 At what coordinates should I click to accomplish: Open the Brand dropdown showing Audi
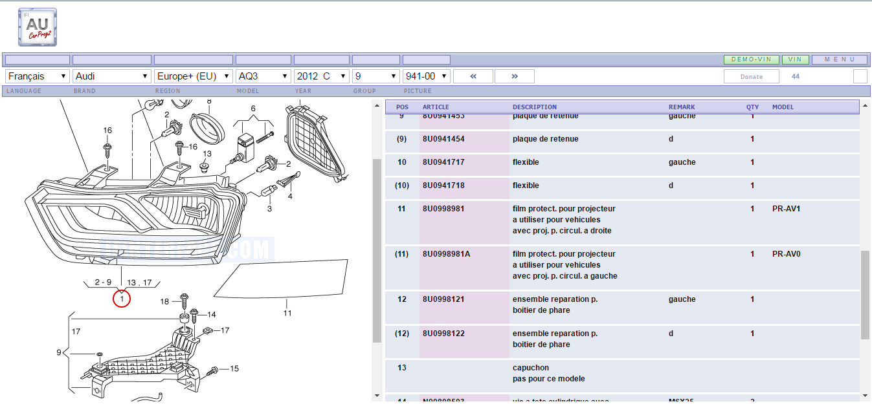tap(112, 76)
